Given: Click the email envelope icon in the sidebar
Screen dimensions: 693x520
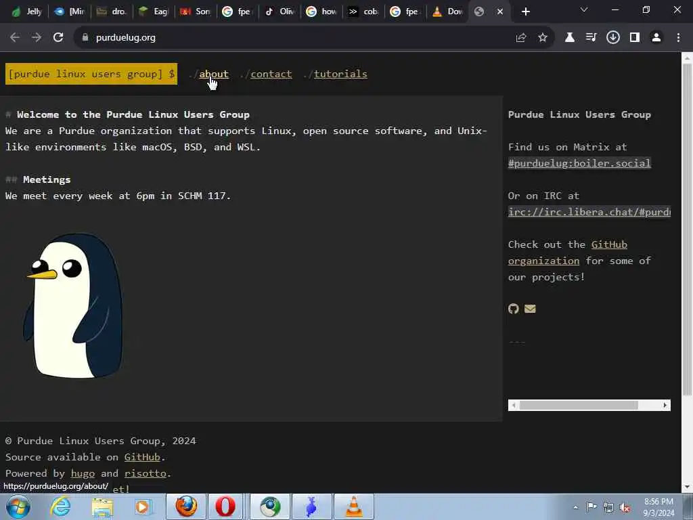Looking at the screenshot, I should pyautogui.click(x=530, y=309).
